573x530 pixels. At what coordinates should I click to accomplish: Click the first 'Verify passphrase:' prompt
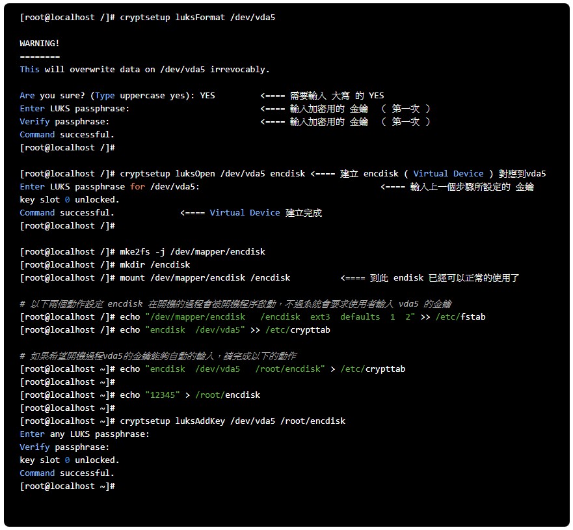coord(64,122)
